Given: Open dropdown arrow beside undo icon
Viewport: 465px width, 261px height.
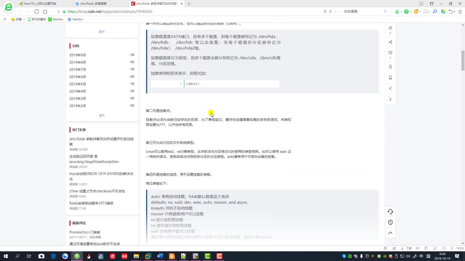Looking at the screenshot, I should point(455,12).
